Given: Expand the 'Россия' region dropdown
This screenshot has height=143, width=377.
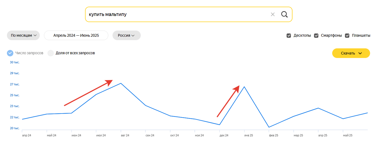Looking at the screenshot, I should click(x=126, y=35).
